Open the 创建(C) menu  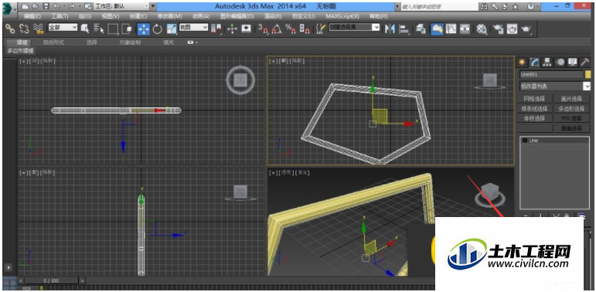138,16
